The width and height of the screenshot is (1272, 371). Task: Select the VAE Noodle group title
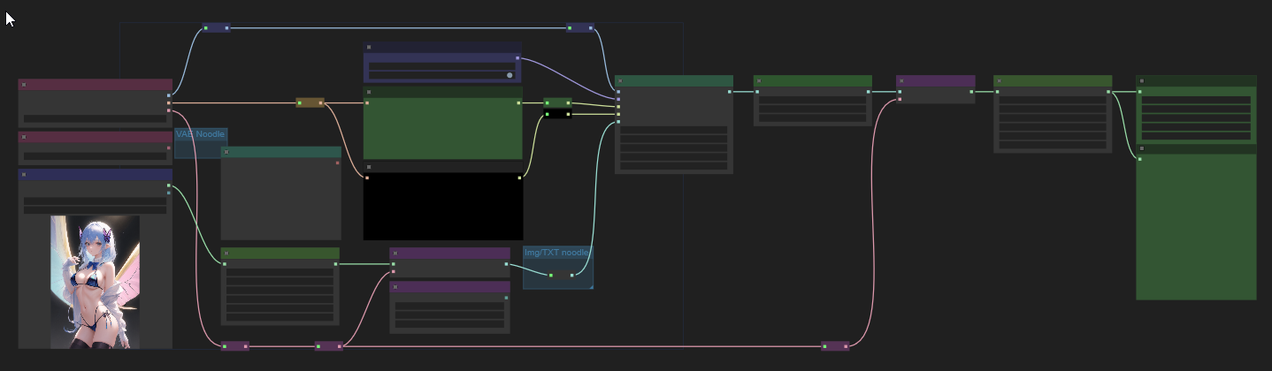pyautogui.click(x=201, y=133)
